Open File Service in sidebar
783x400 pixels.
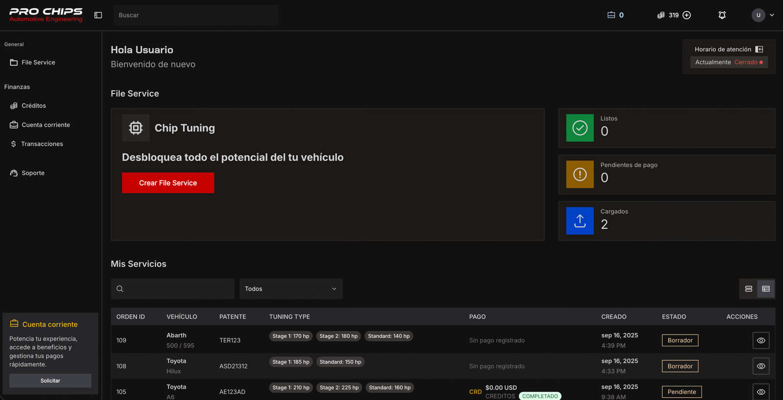point(38,63)
